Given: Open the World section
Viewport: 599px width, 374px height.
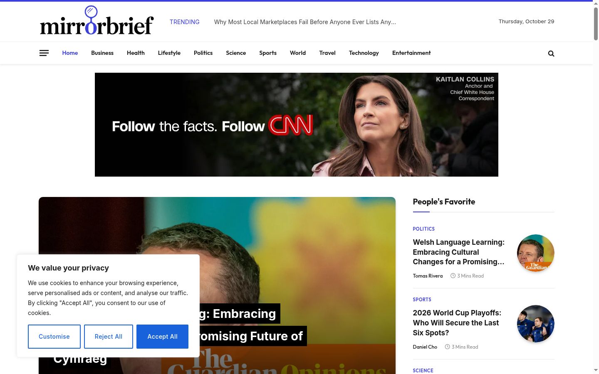Looking at the screenshot, I should pyautogui.click(x=298, y=53).
